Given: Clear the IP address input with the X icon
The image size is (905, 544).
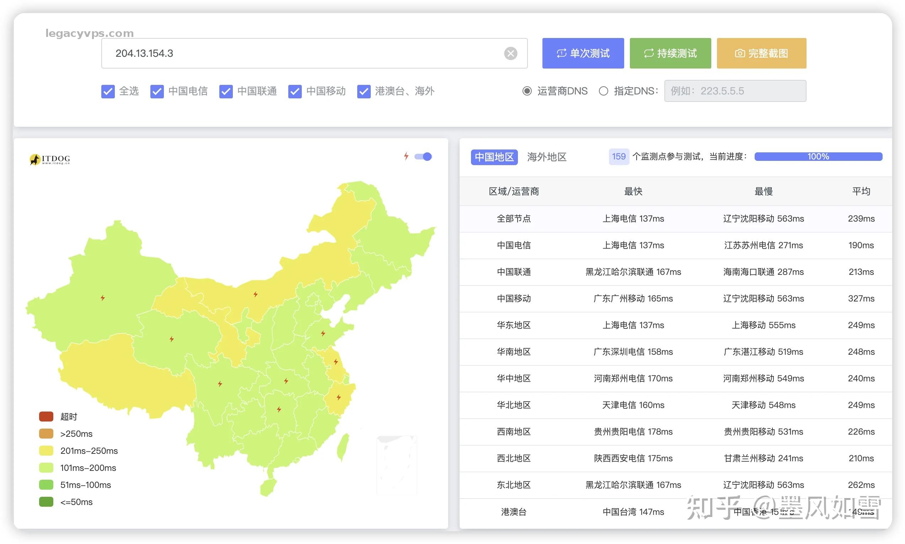Looking at the screenshot, I should coord(510,54).
